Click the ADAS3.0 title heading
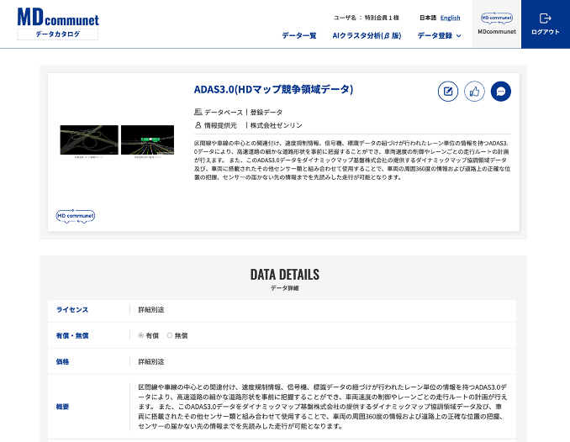The image size is (570, 442). (273, 89)
